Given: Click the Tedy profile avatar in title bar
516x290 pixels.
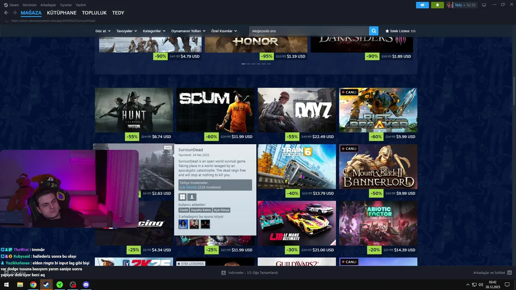Looking at the screenshot, I should coord(449,5).
